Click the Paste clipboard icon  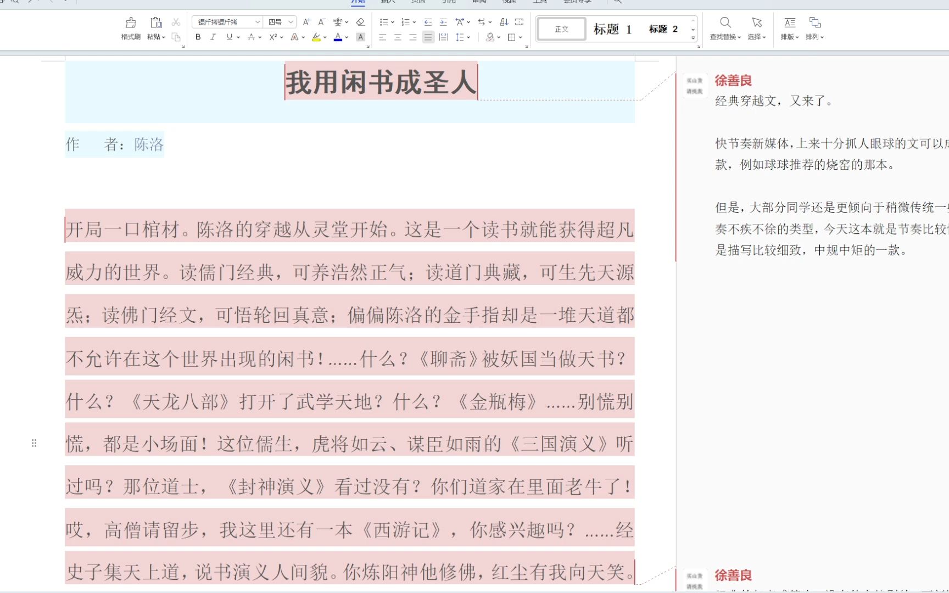[156, 23]
